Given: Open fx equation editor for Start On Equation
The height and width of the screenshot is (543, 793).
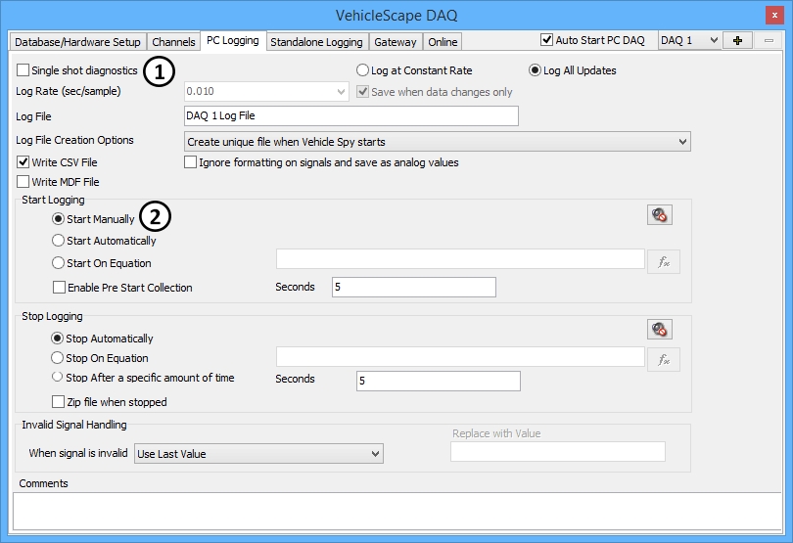Looking at the screenshot, I should (664, 261).
